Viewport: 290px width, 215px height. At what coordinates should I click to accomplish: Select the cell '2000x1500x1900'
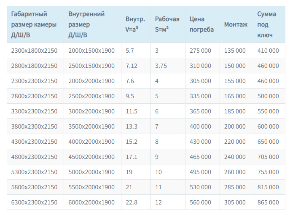(92, 51)
